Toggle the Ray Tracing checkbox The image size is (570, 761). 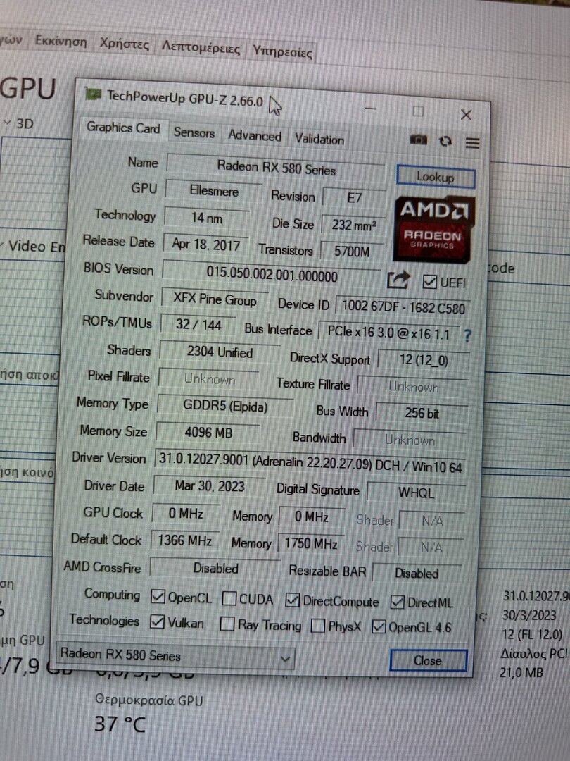(x=227, y=624)
